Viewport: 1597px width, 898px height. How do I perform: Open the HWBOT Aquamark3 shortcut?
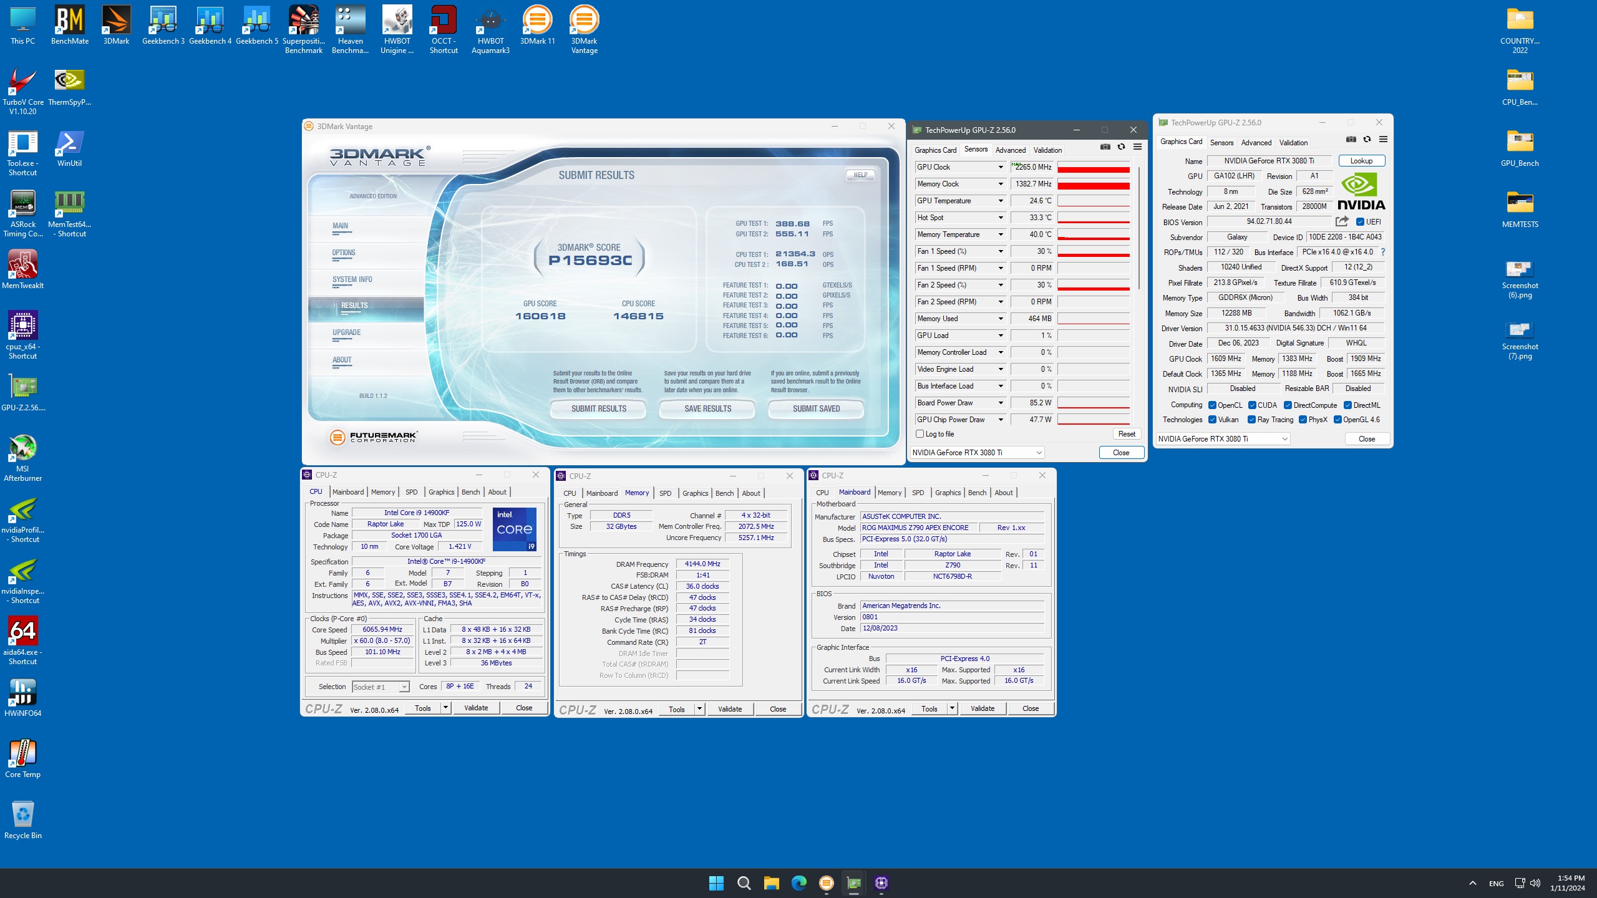[x=491, y=30]
